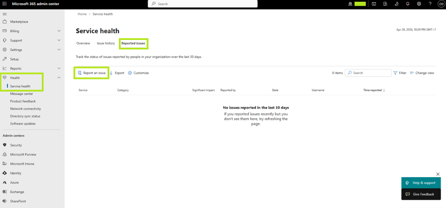Switch to the Issue history tab
The image size is (446, 208).
click(x=105, y=43)
